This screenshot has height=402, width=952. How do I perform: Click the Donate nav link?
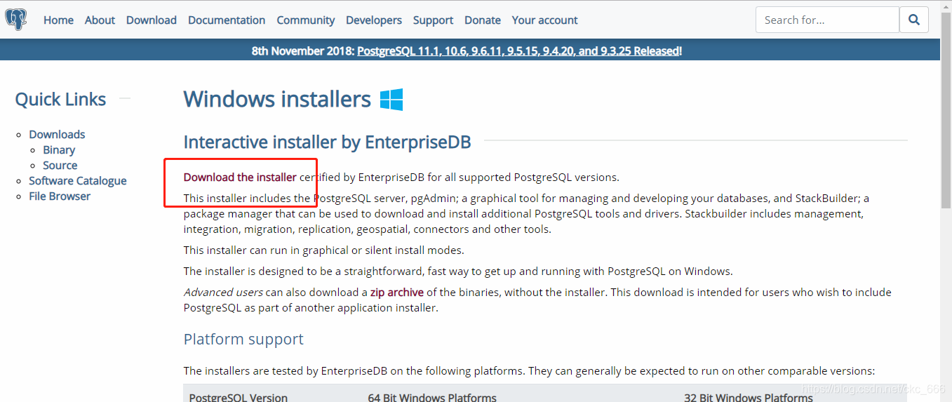coord(483,20)
